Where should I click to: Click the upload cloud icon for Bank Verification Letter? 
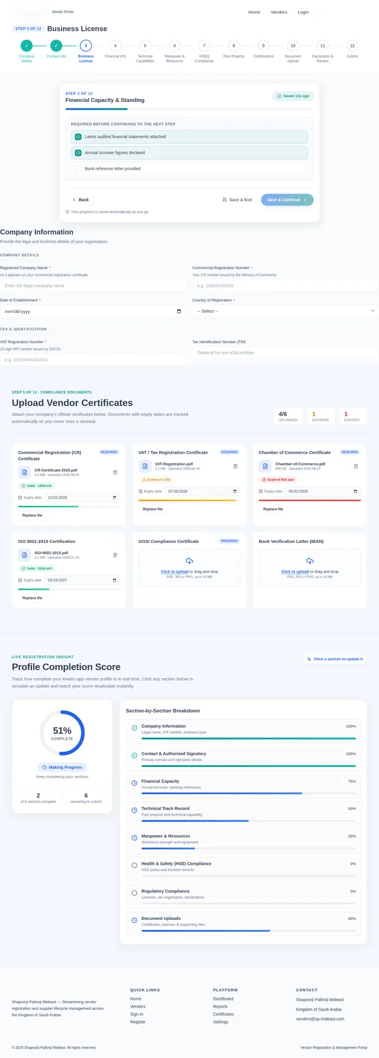[310, 561]
